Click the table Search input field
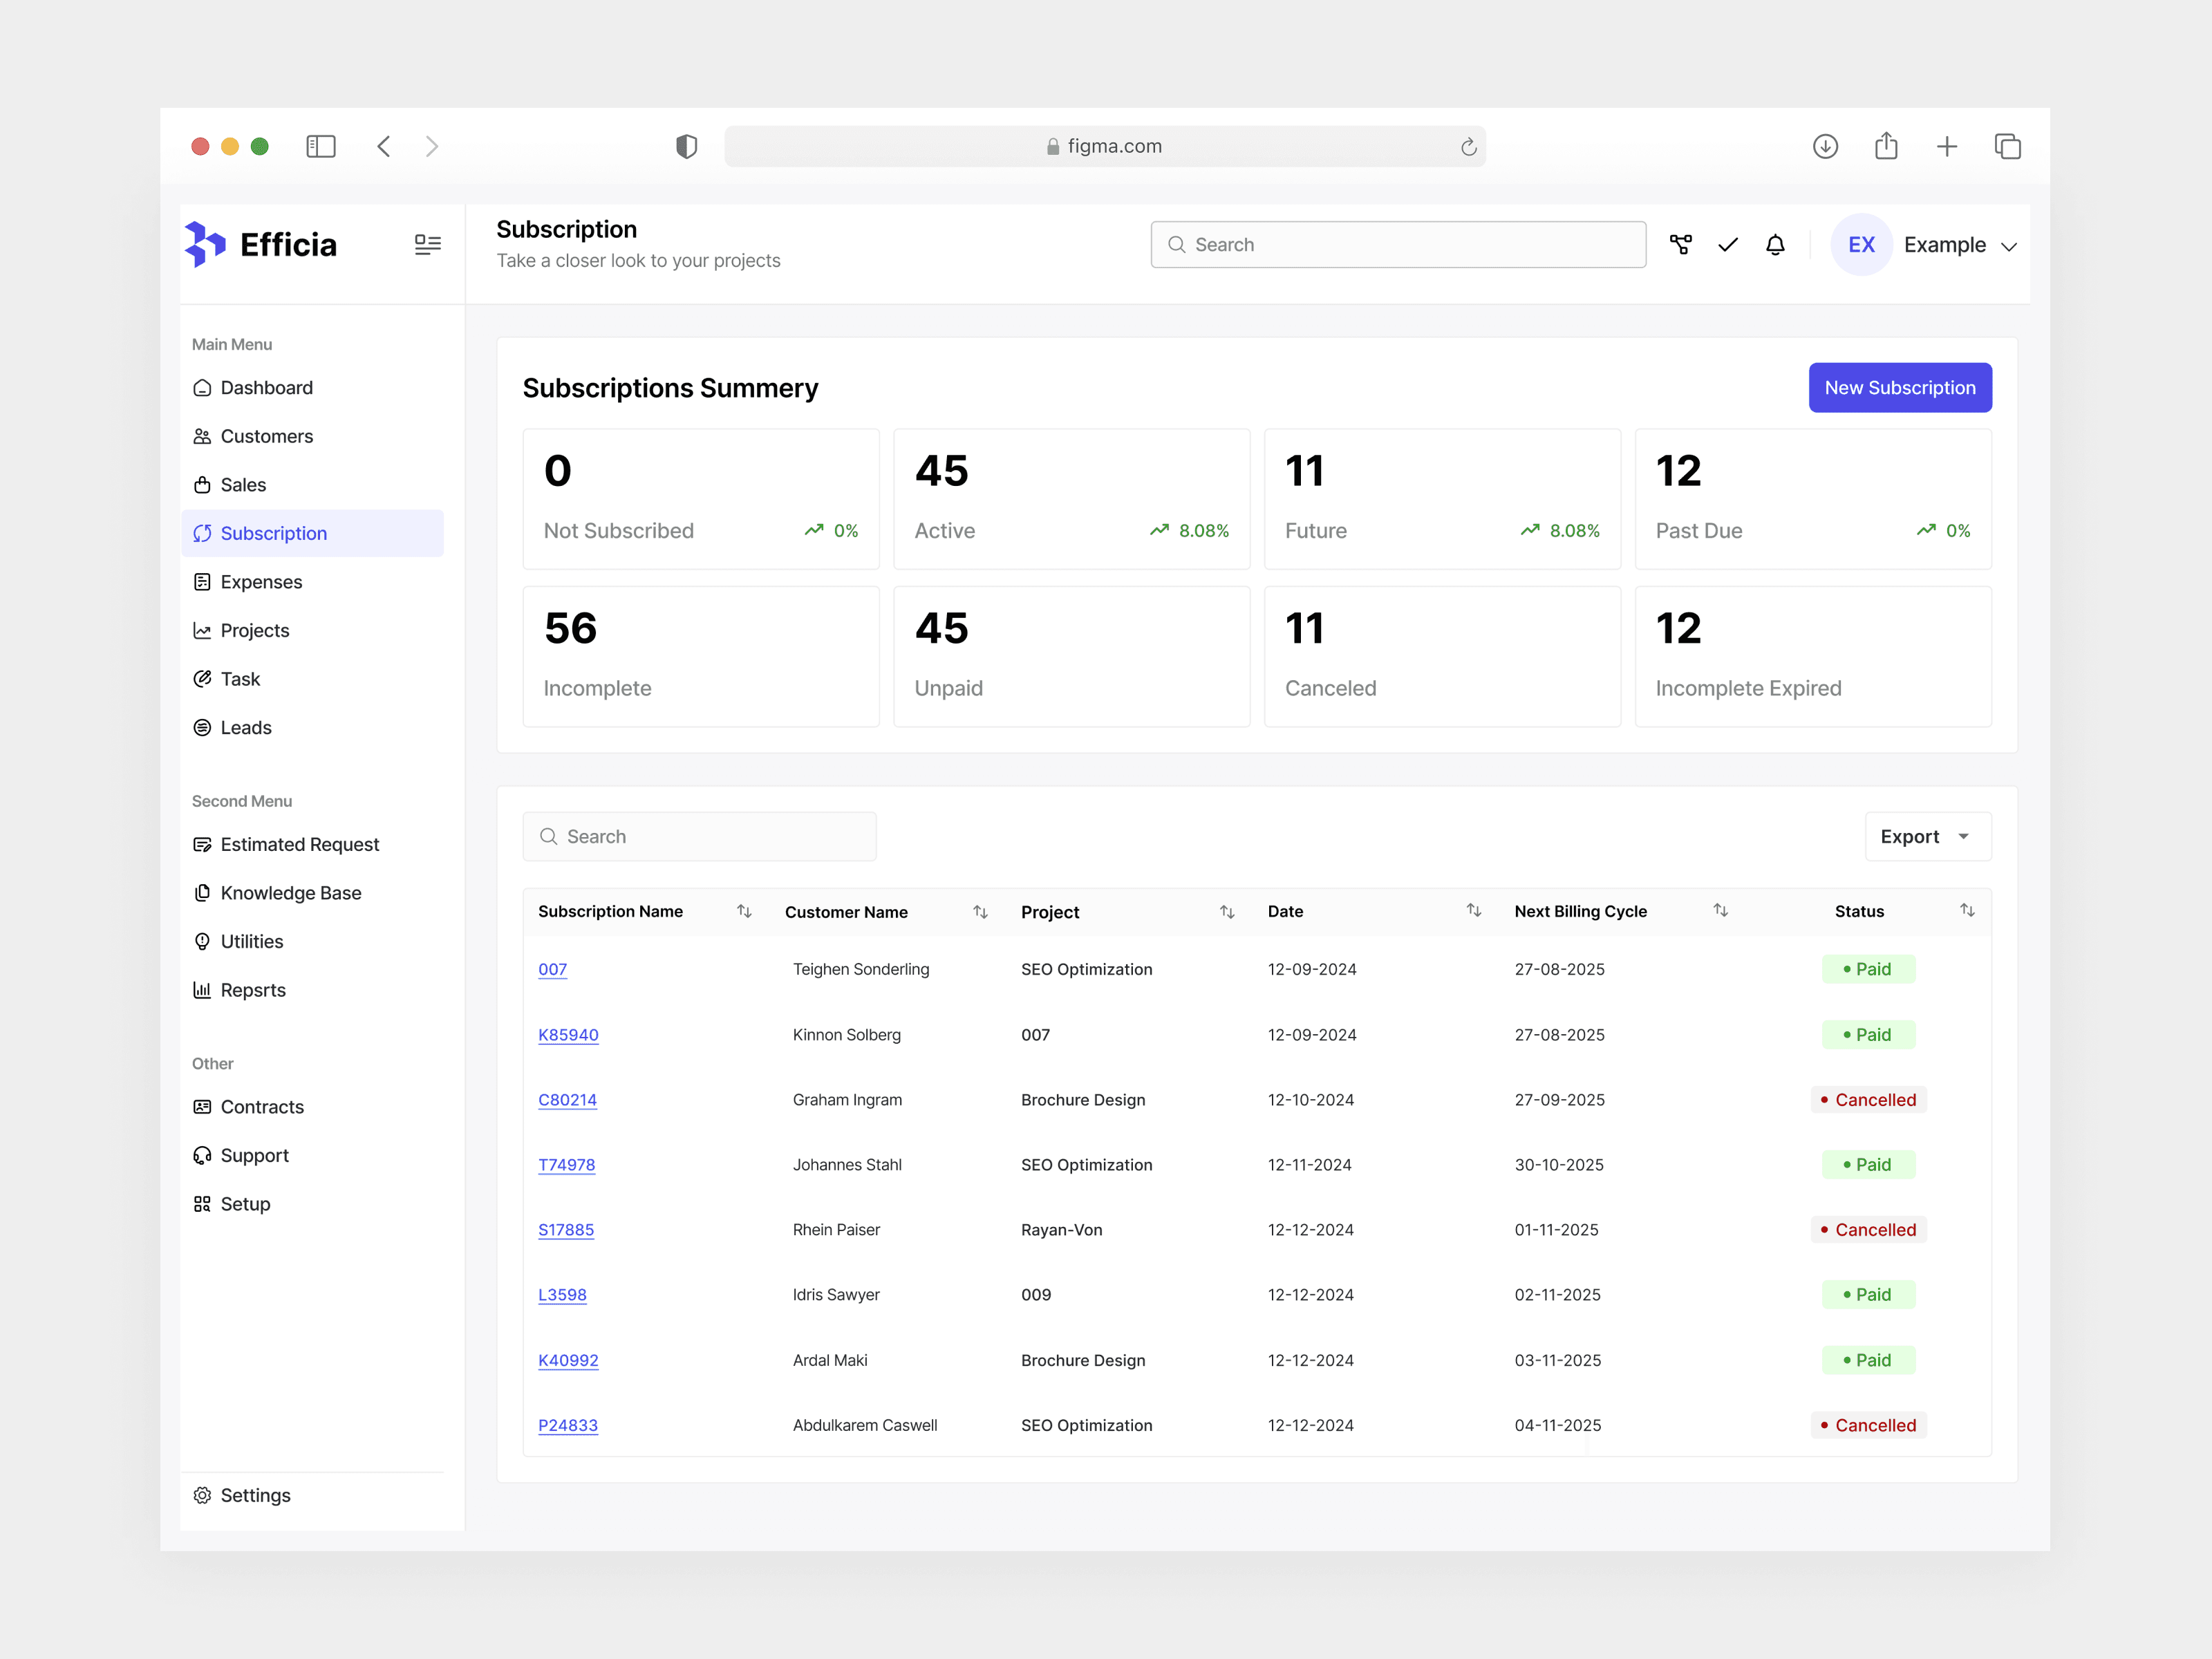The height and width of the screenshot is (1659, 2212). [x=700, y=837]
